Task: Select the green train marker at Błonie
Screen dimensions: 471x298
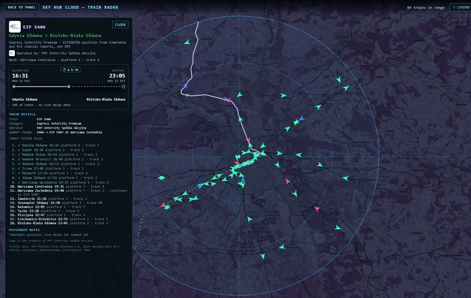Action: [x=162, y=177]
